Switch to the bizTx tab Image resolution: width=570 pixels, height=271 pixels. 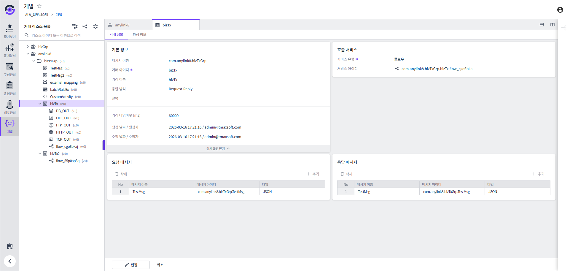click(176, 25)
